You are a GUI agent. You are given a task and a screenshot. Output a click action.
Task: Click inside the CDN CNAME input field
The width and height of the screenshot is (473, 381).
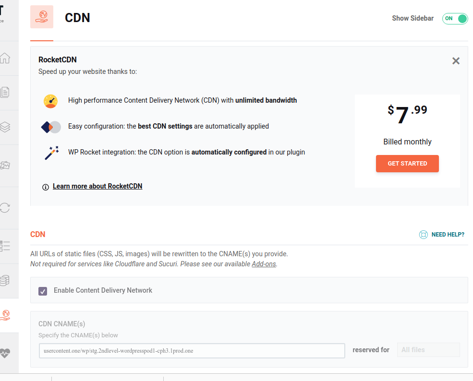192,351
